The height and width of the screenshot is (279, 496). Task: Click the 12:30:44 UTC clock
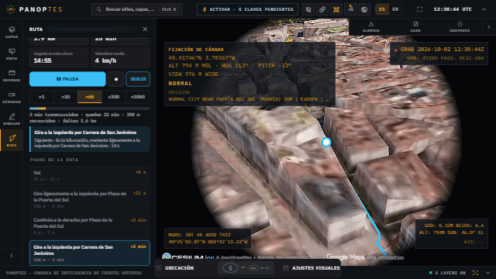click(x=453, y=9)
